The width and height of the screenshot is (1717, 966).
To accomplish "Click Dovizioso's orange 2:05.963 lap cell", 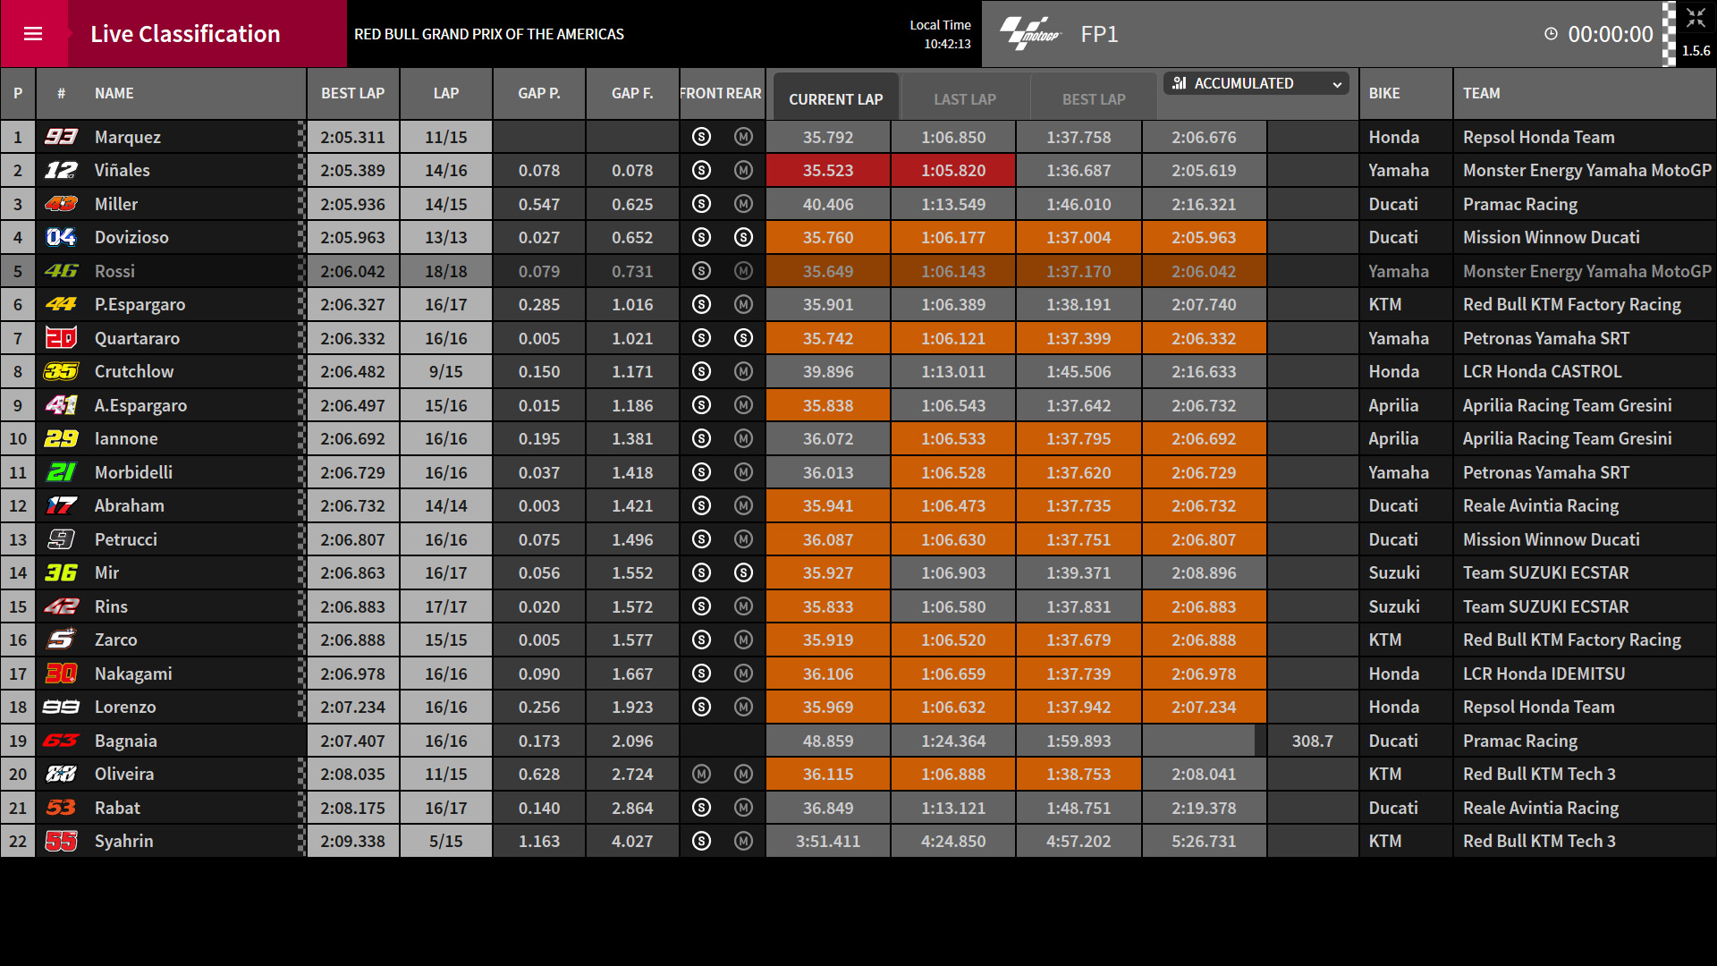I will (1204, 237).
